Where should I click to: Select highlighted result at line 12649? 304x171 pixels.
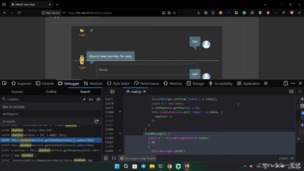click(x=51, y=140)
